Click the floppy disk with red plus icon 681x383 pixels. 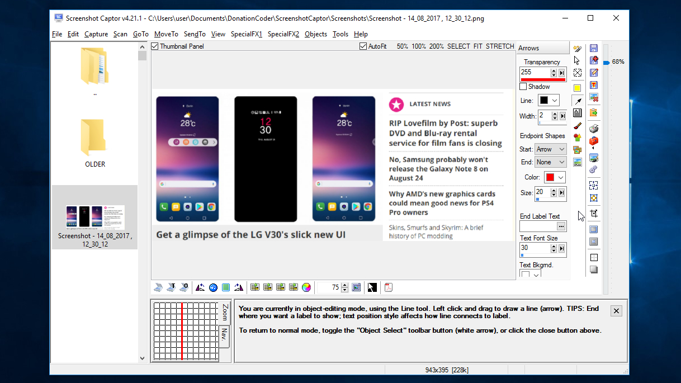(x=594, y=60)
